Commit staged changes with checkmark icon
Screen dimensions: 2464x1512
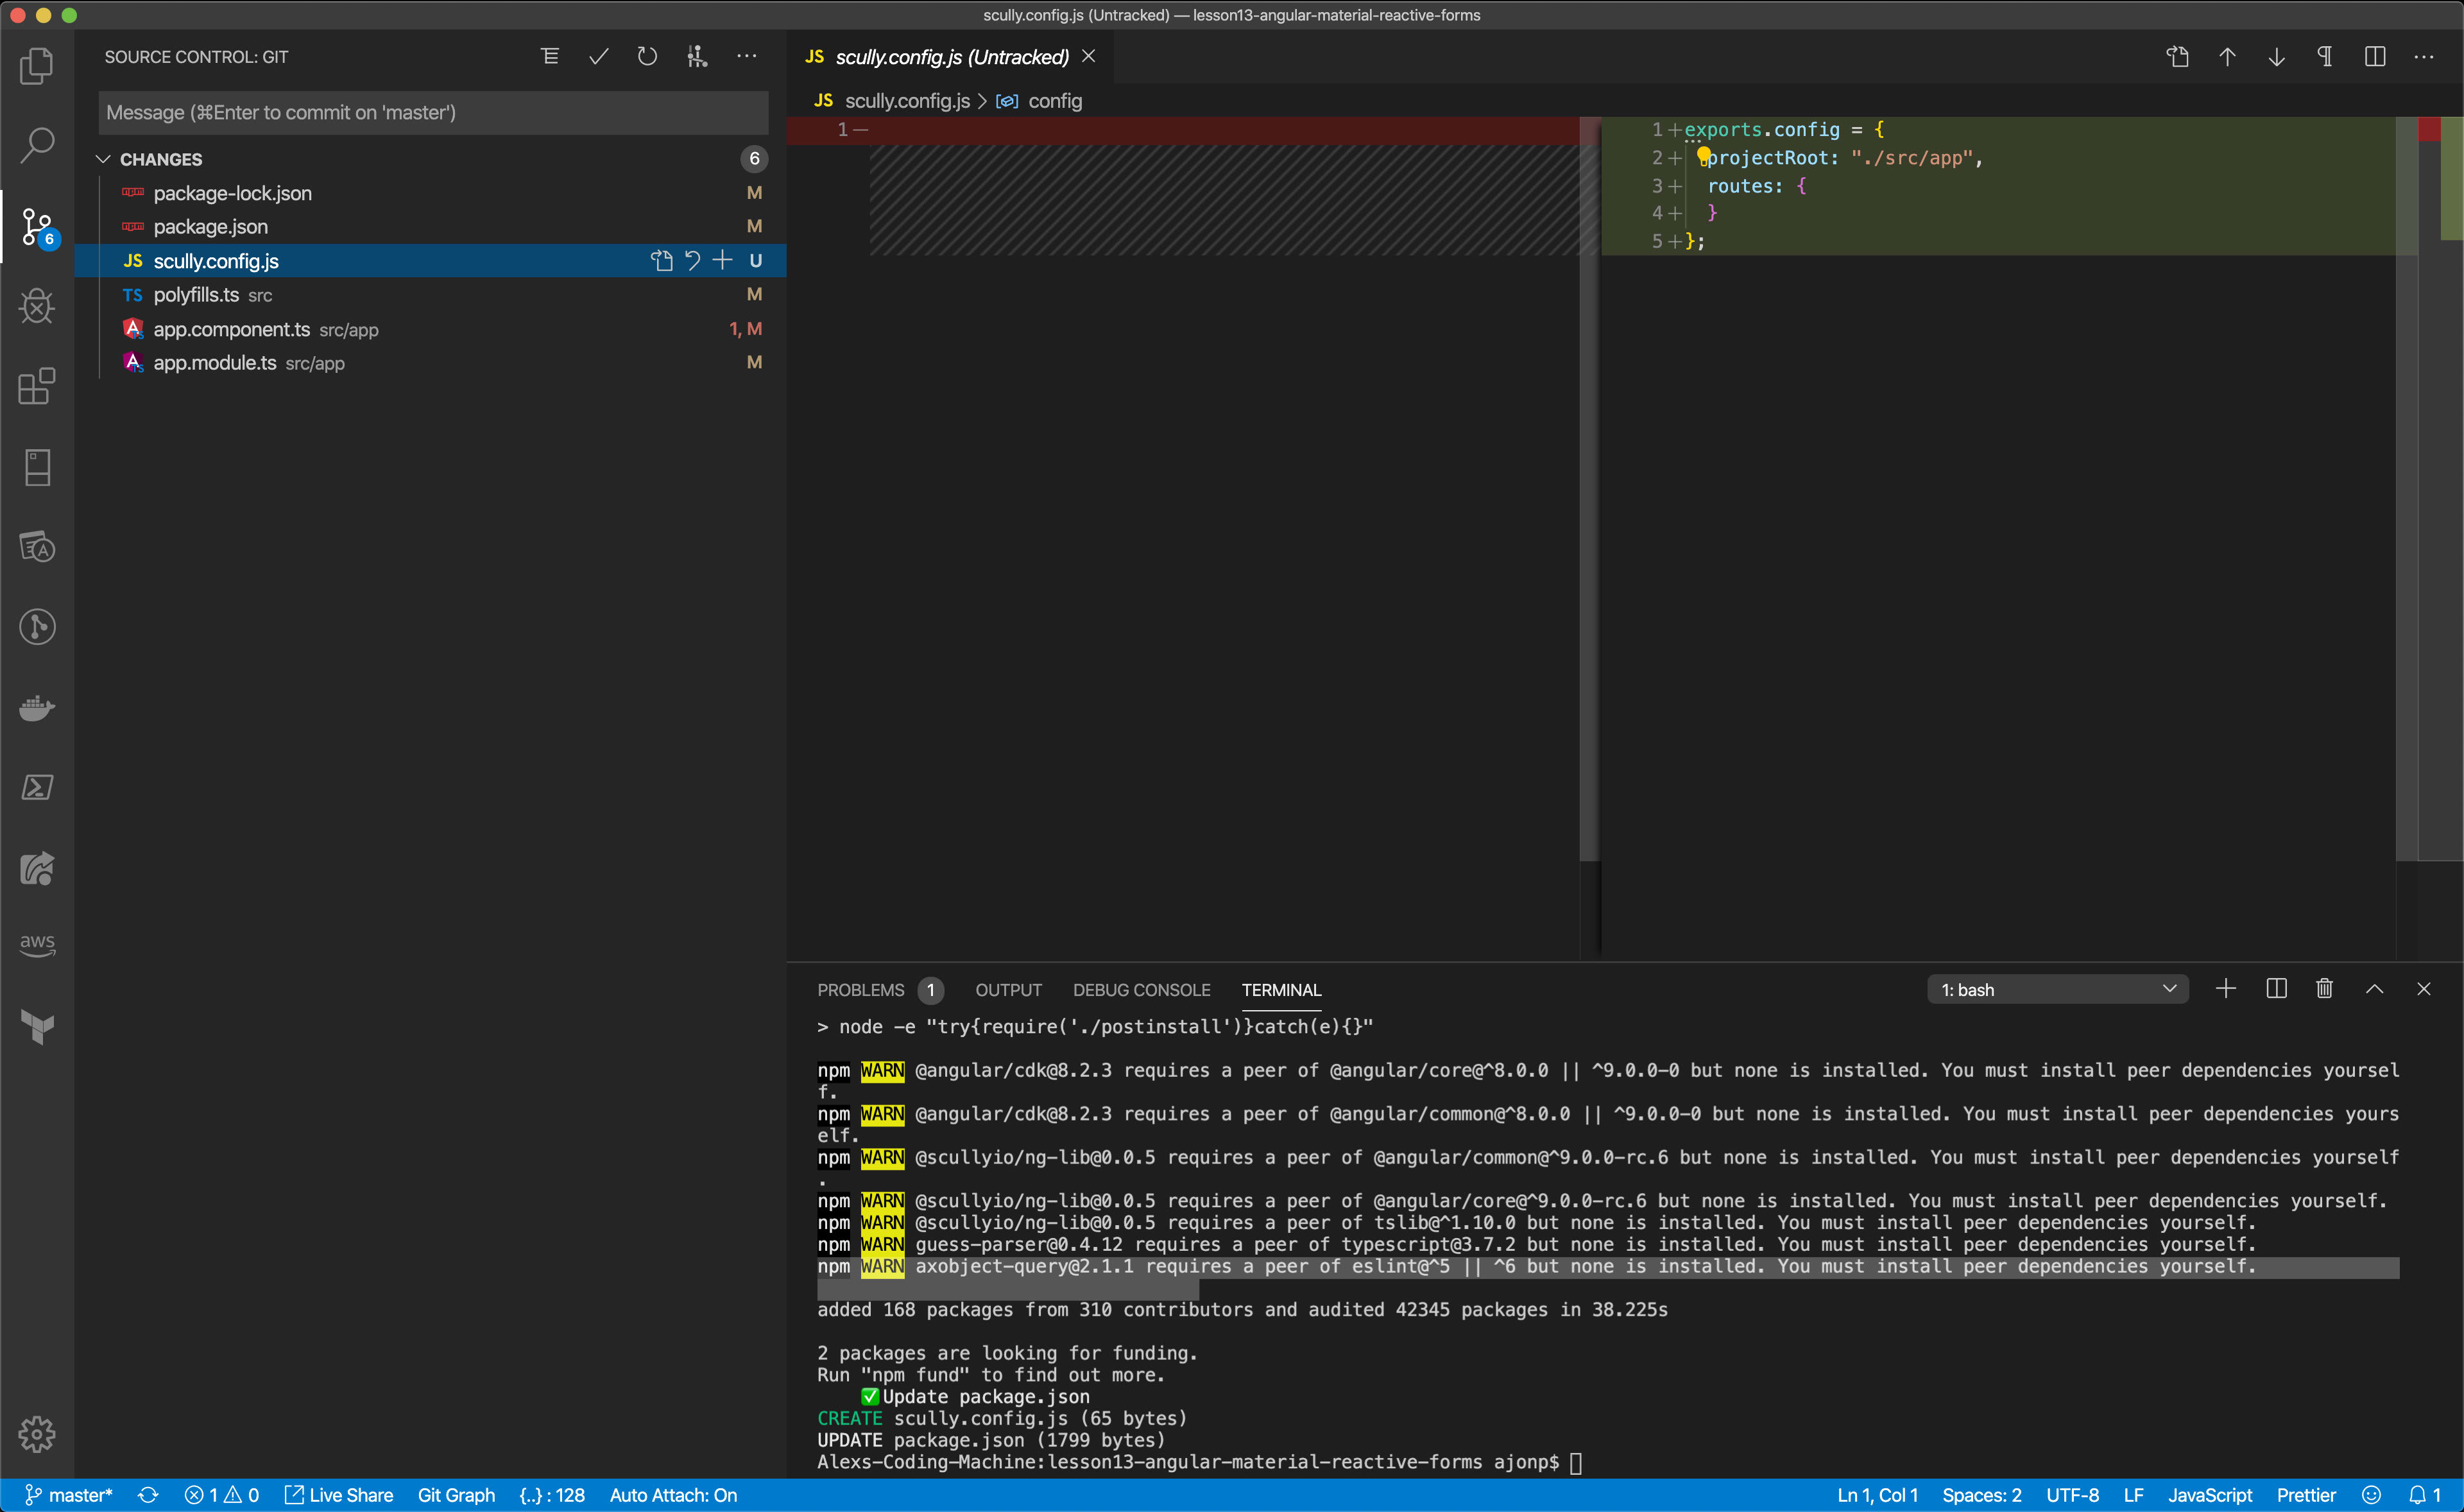(599, 57)
